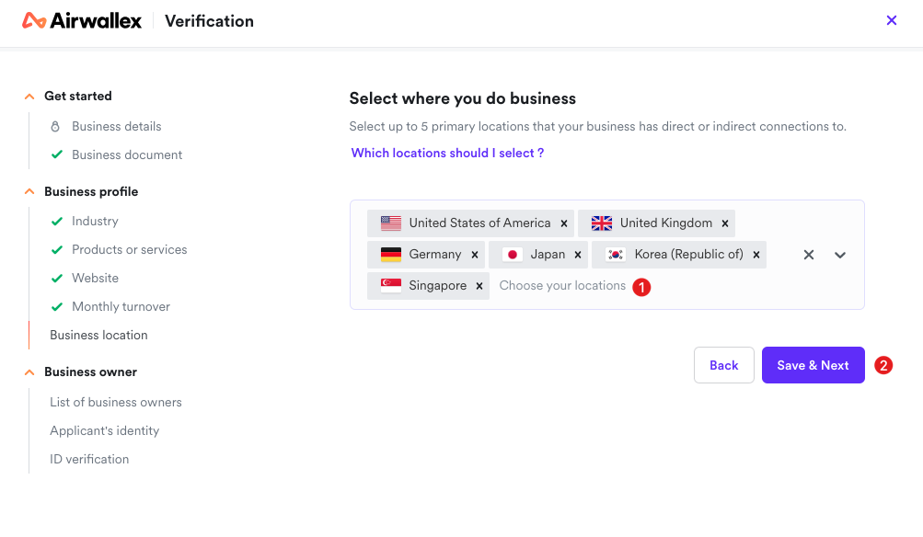923x537 pixels.
Task: Collapse the Get started section
Action: click(x=29, y=97)
